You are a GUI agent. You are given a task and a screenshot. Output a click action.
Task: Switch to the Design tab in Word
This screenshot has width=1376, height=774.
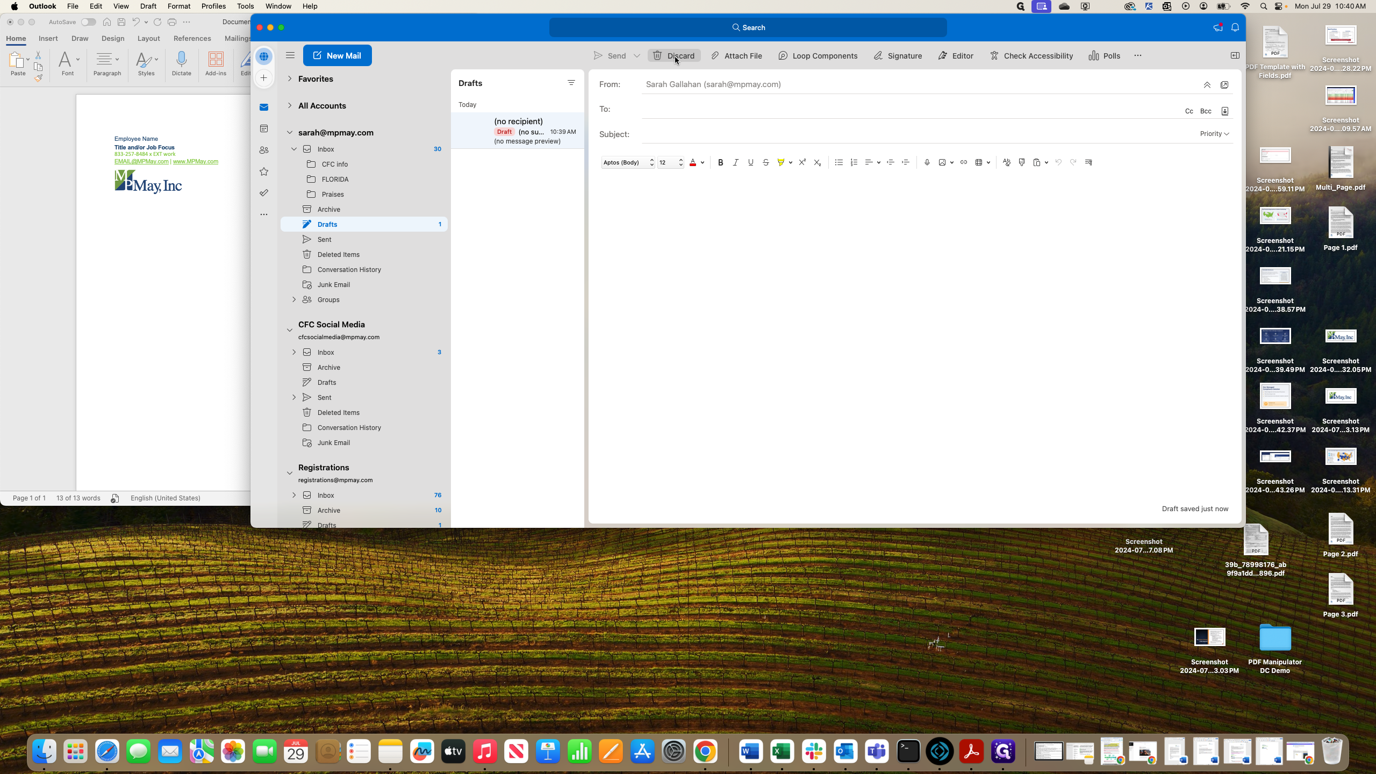113,39
